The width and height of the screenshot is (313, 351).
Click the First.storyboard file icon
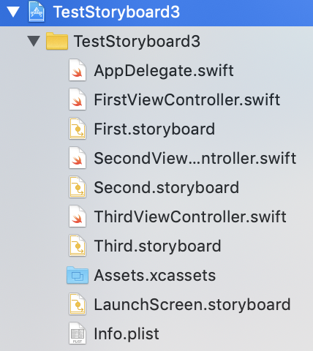click(78, 129)
